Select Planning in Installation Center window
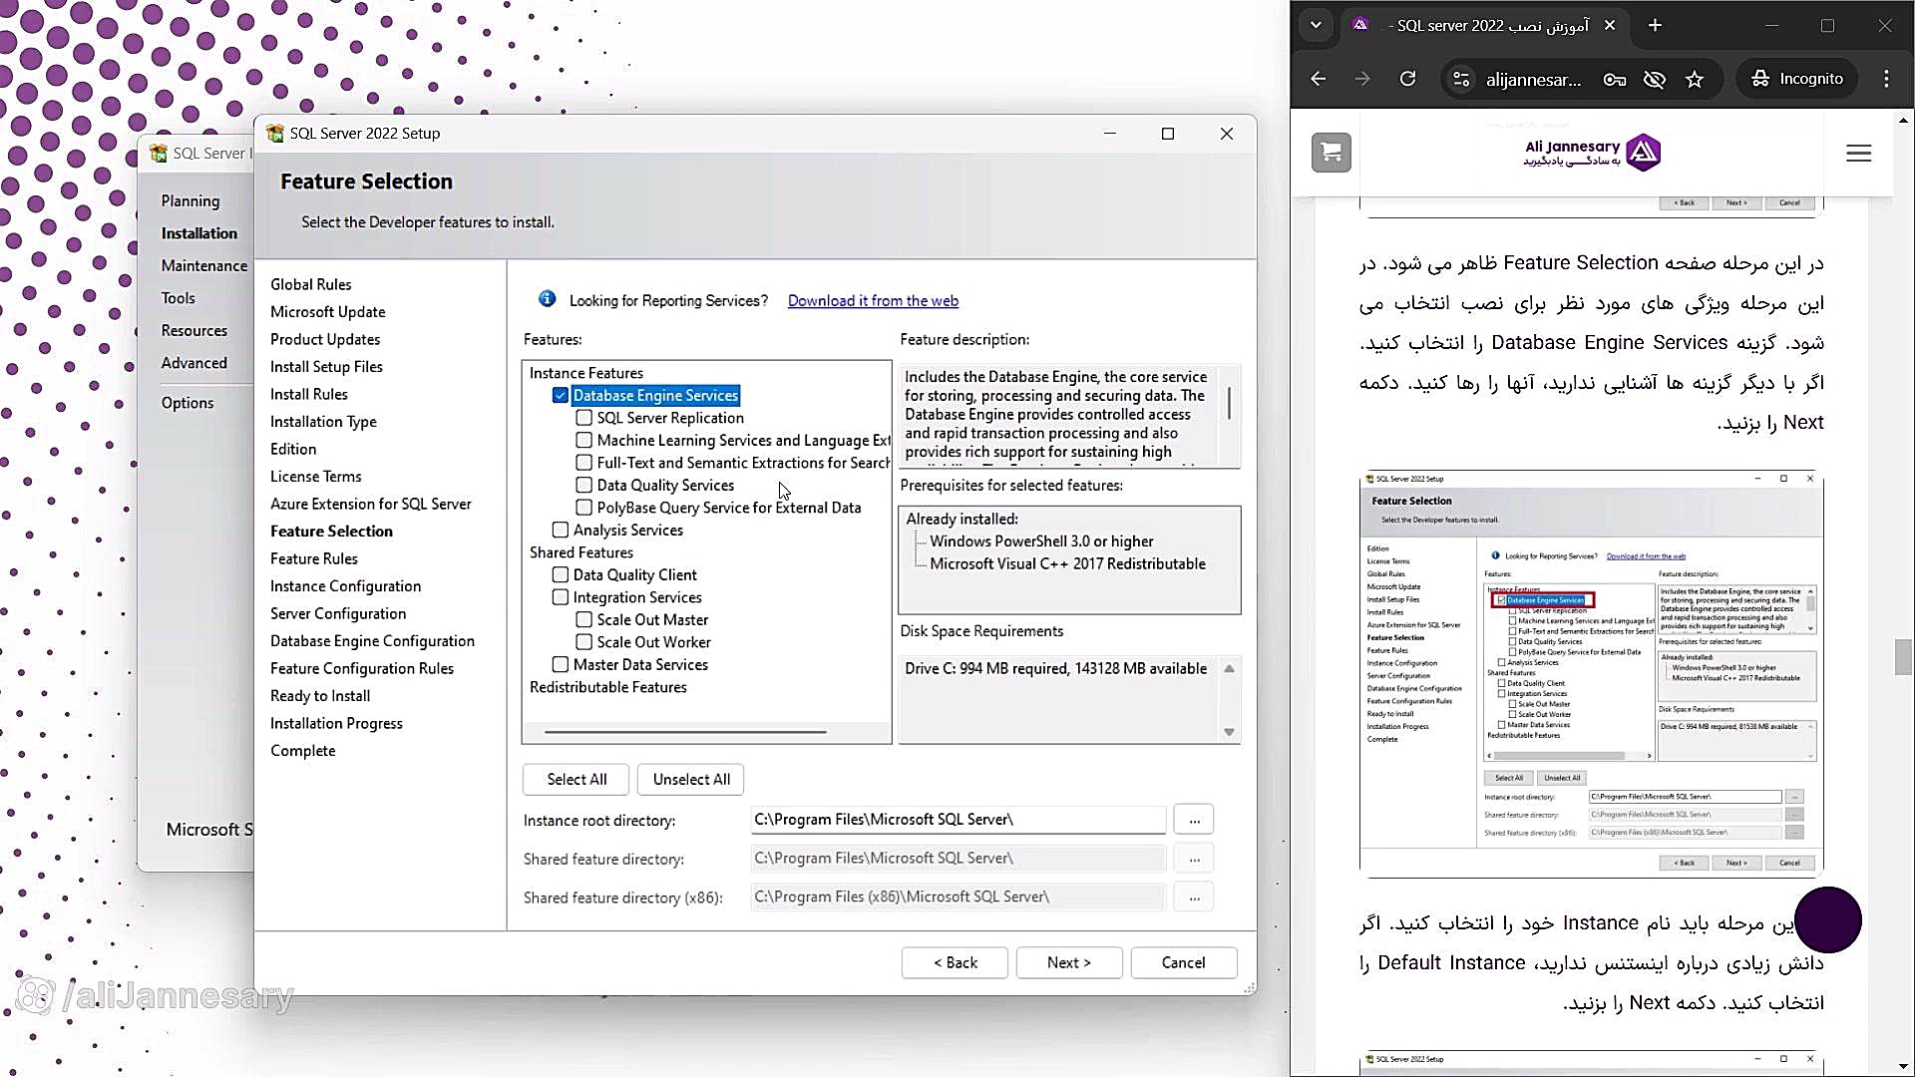Image resolution: width=1915 pixels, height=1077 pixels. click(191, 201)
